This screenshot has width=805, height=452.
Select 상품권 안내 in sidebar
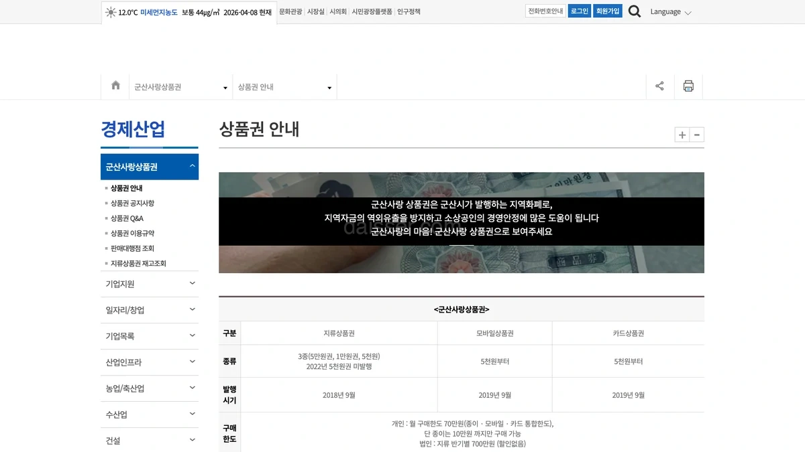point(126,188)
